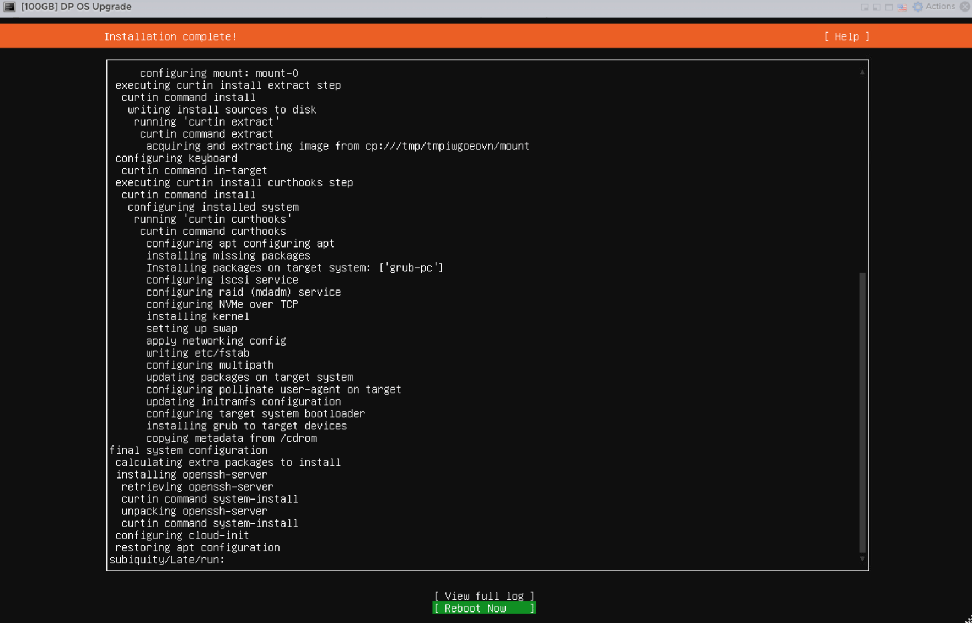Click the log scrollbar thumb
This screenshot has width=972, height=623.
click(x=862, y=412)
